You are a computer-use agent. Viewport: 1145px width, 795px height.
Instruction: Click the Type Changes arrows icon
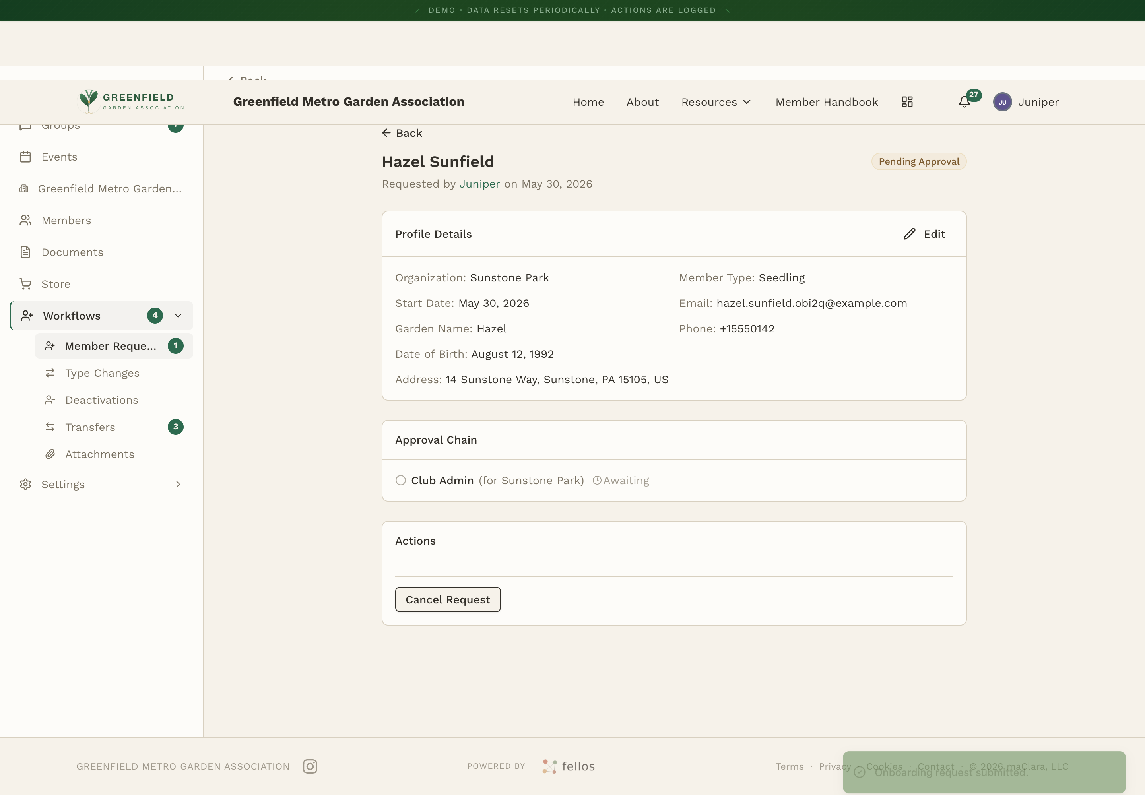click(x=50, y=373)
